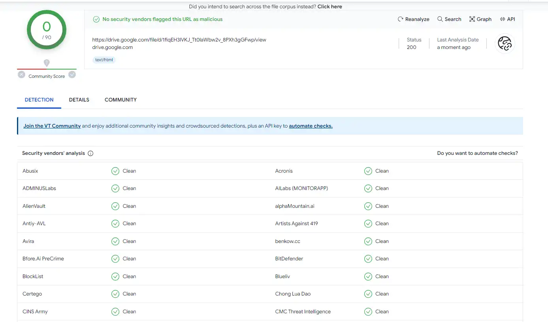Click the Clean check icon for CMC Threat Intelligence

(x=368, y=312)
